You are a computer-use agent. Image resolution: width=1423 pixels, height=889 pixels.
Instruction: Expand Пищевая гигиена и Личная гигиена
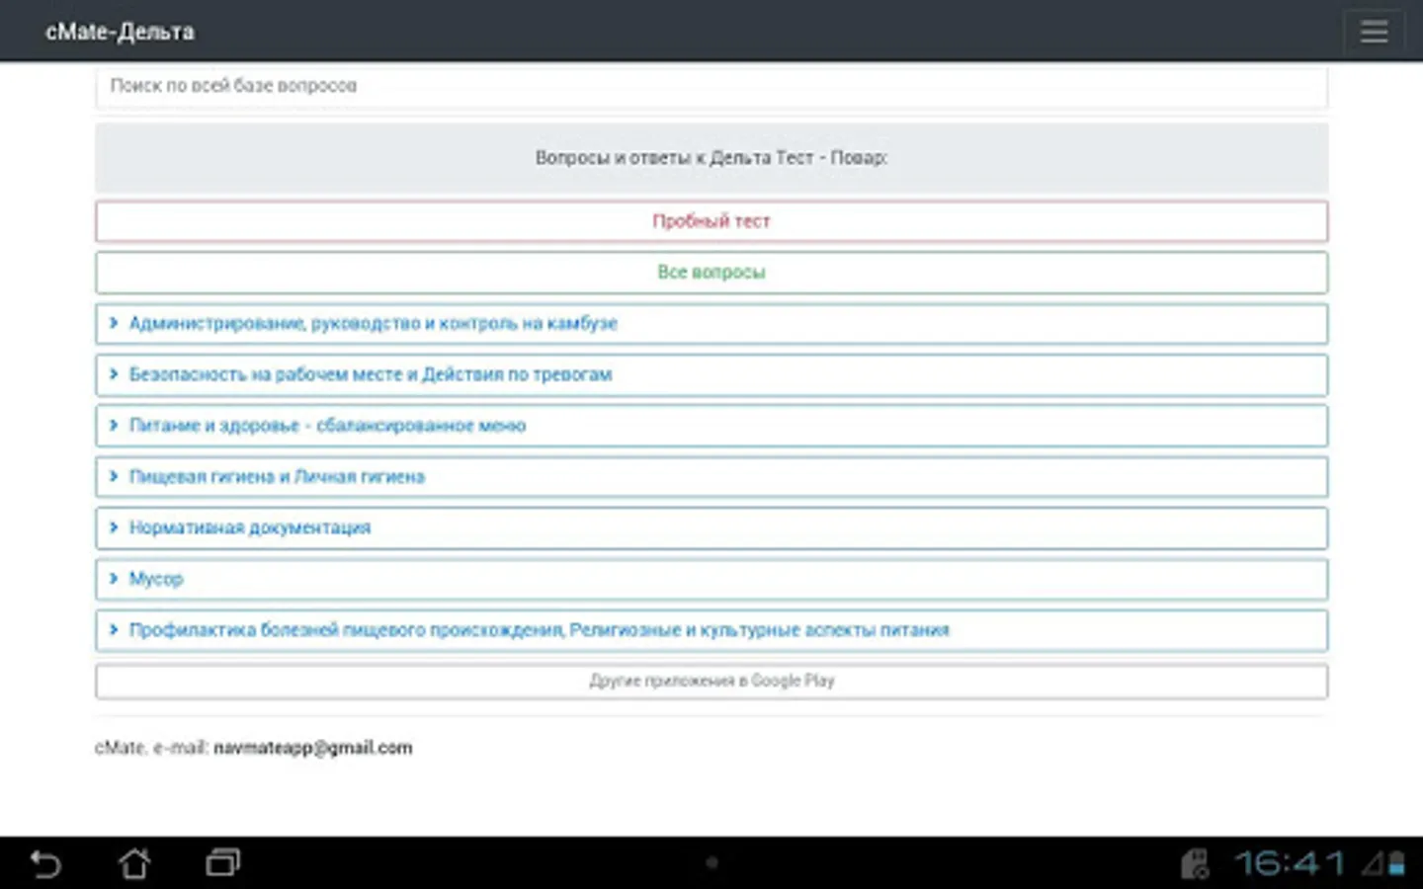pyautogui.click(x=711, y=477)
